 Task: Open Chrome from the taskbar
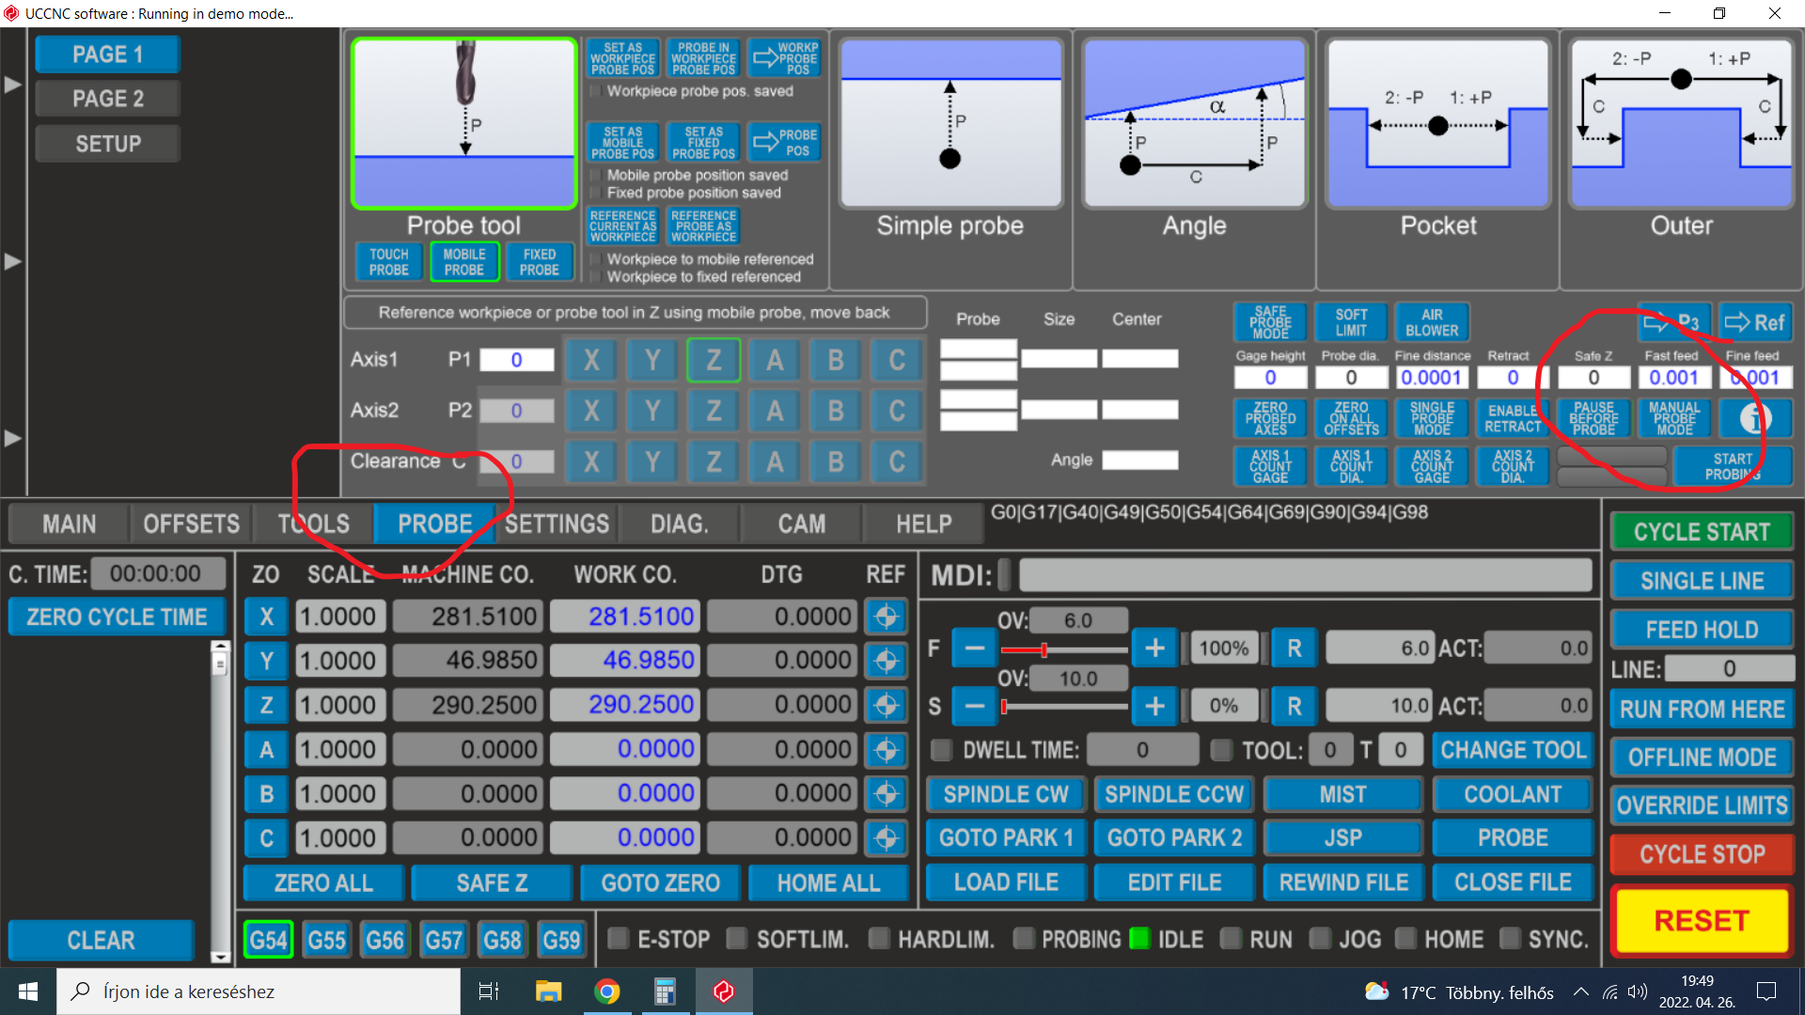pos(607,992)
